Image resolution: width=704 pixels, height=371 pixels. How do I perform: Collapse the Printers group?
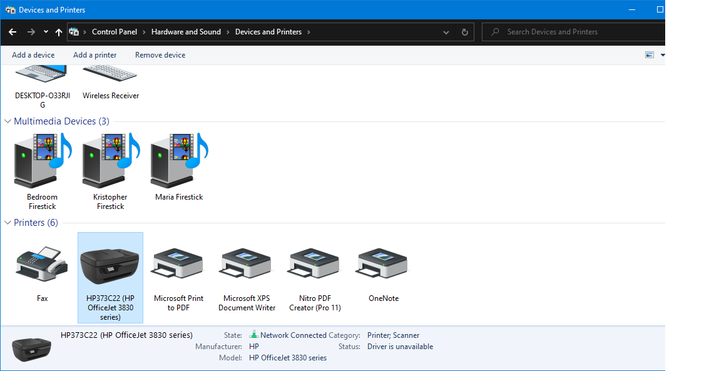tap(8, 223)
